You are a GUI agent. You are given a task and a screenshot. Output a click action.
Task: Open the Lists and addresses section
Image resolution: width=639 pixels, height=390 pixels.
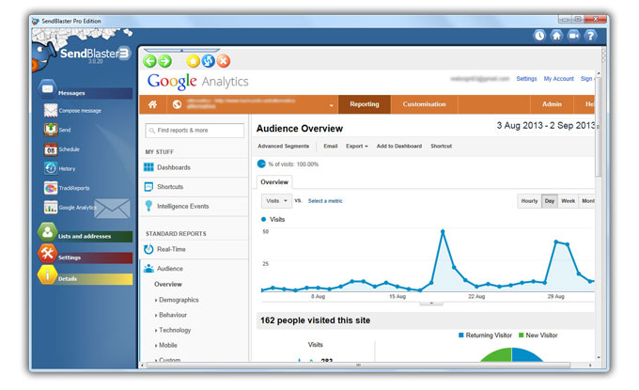tap(85, 234)
